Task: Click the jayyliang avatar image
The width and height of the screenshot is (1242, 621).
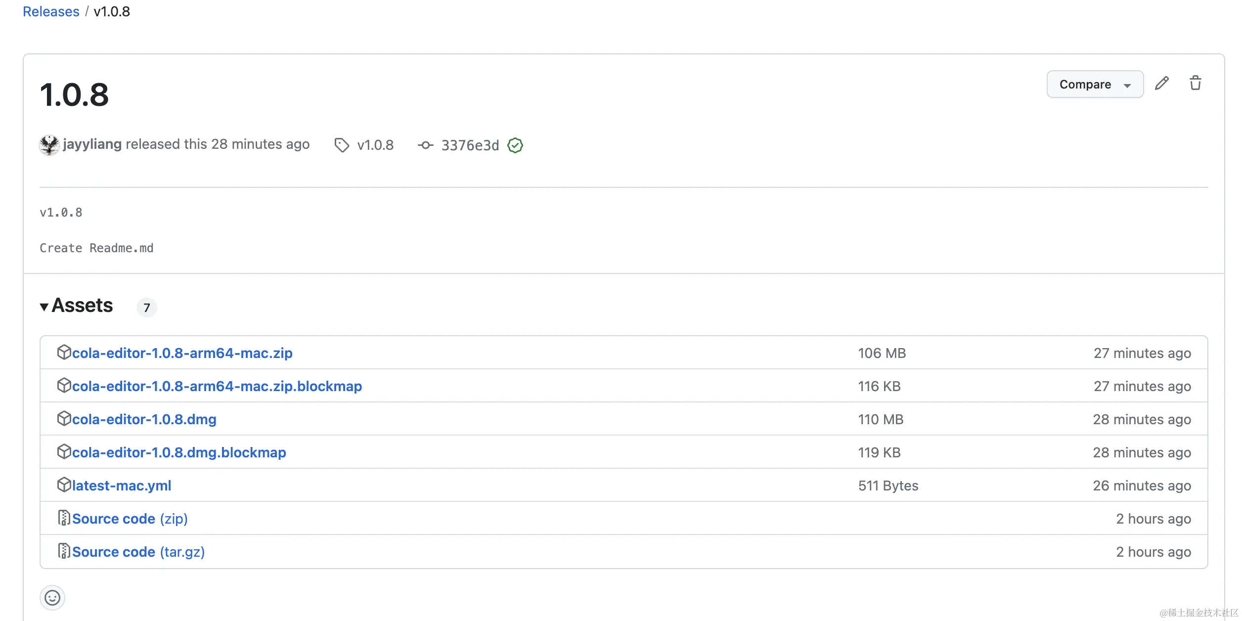Action: coord(49,145)
